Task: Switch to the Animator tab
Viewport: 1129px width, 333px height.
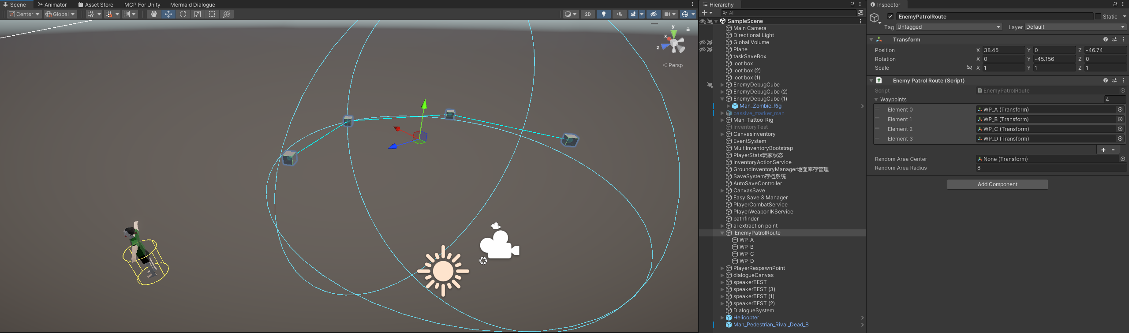Action: click(52, 4)
